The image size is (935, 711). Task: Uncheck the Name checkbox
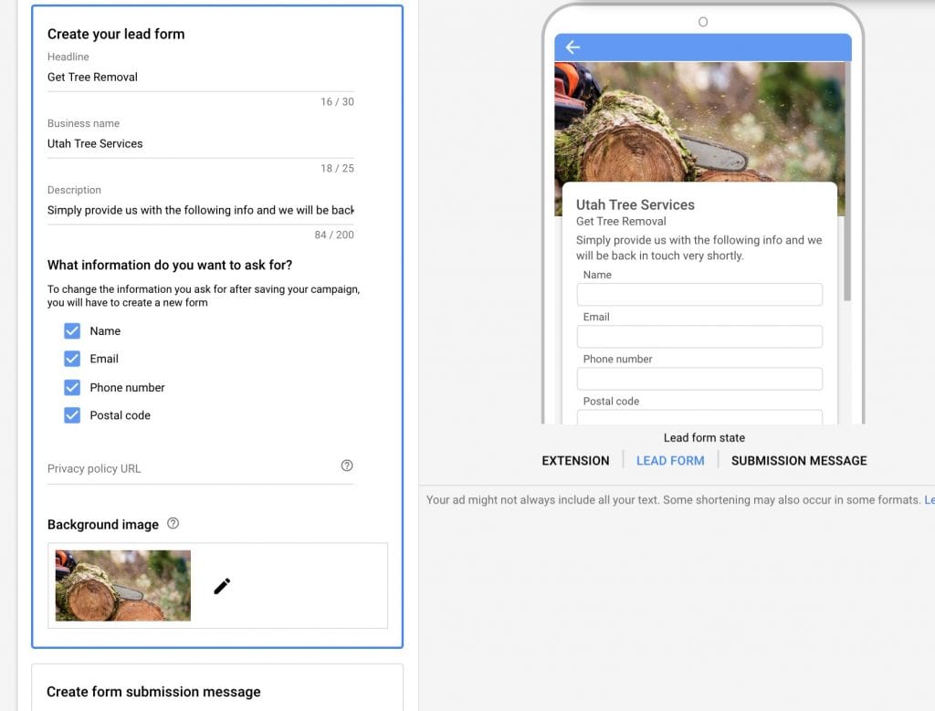pos(72,330)
